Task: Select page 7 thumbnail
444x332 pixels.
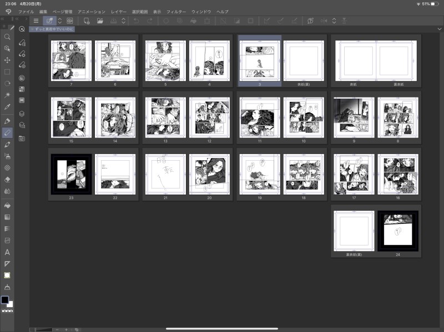Action: pyautogui.click(x=72, y=60)
